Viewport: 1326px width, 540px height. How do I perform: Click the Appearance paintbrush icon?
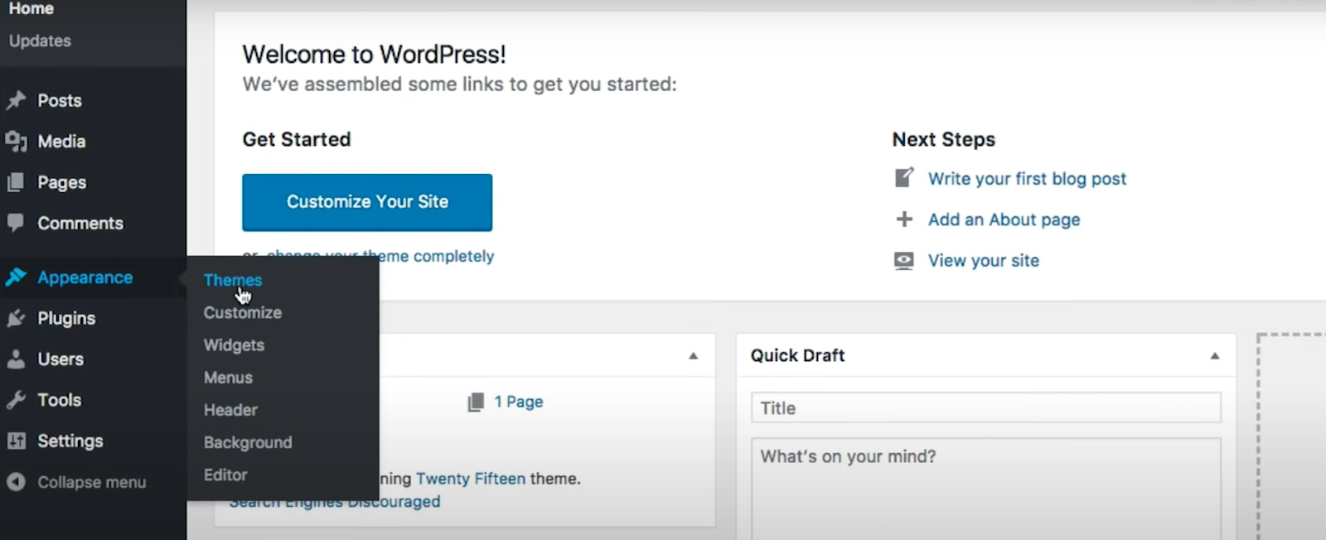pos(17,277)
